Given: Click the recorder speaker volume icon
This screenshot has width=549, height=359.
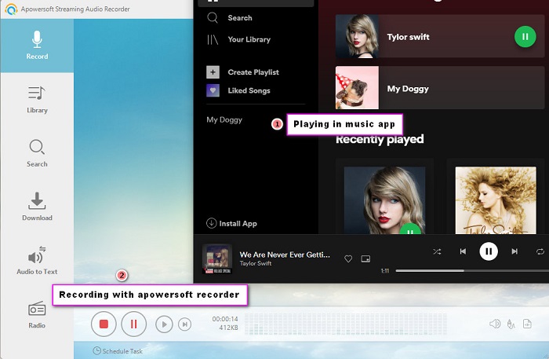Looking at the screenshot, I should pyautogui.click(x=495, y=324).
